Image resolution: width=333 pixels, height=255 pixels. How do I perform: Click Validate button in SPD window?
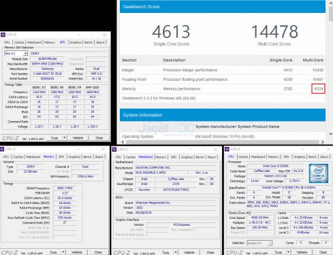(78, 138)
